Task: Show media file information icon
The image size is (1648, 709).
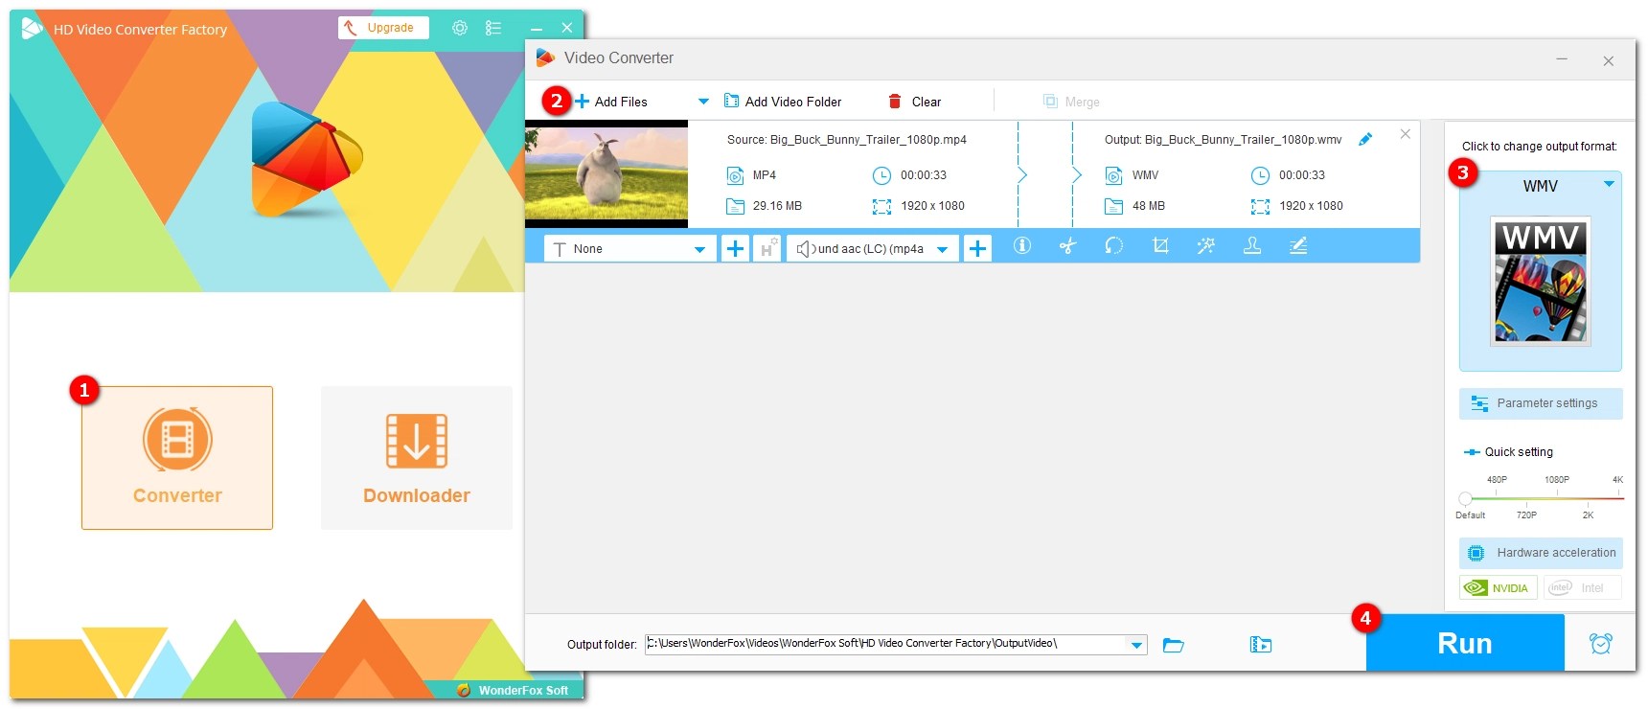Action: (1022, 246)
